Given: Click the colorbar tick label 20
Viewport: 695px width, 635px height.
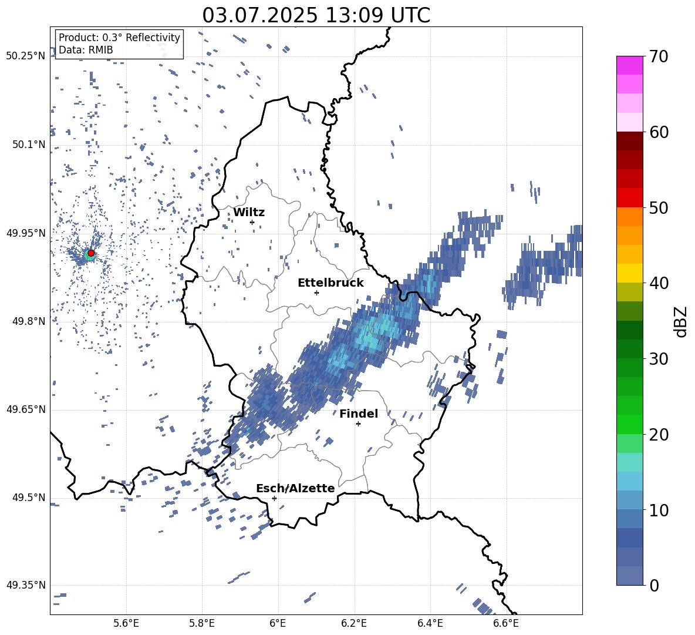Looking at the screenshot, I should 658,434.
